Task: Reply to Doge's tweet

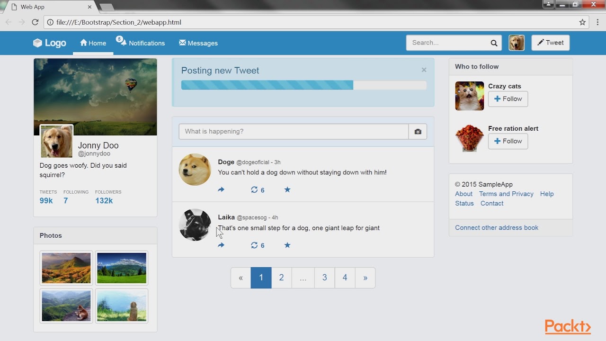Action: pos(221,189)
